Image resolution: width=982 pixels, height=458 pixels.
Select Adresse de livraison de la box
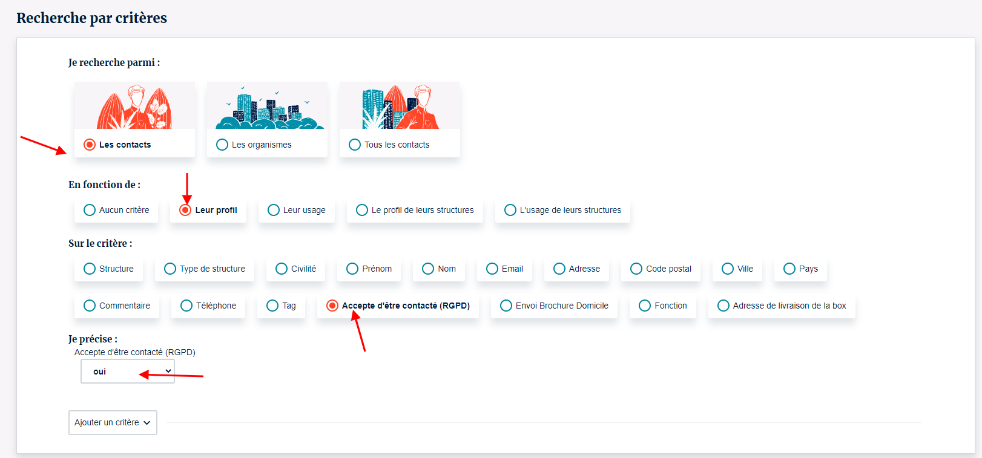pos(723,306)
